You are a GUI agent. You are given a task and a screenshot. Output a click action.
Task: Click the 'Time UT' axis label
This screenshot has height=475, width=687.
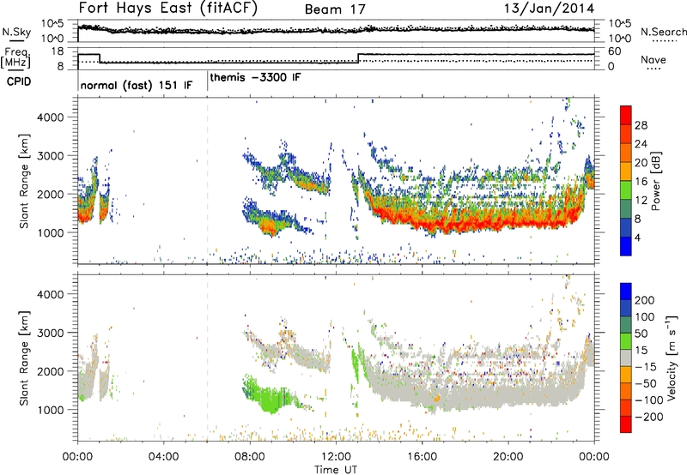click(x=336, y=470)
